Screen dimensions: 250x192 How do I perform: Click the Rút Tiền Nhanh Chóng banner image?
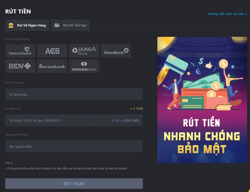click(202, 100)
